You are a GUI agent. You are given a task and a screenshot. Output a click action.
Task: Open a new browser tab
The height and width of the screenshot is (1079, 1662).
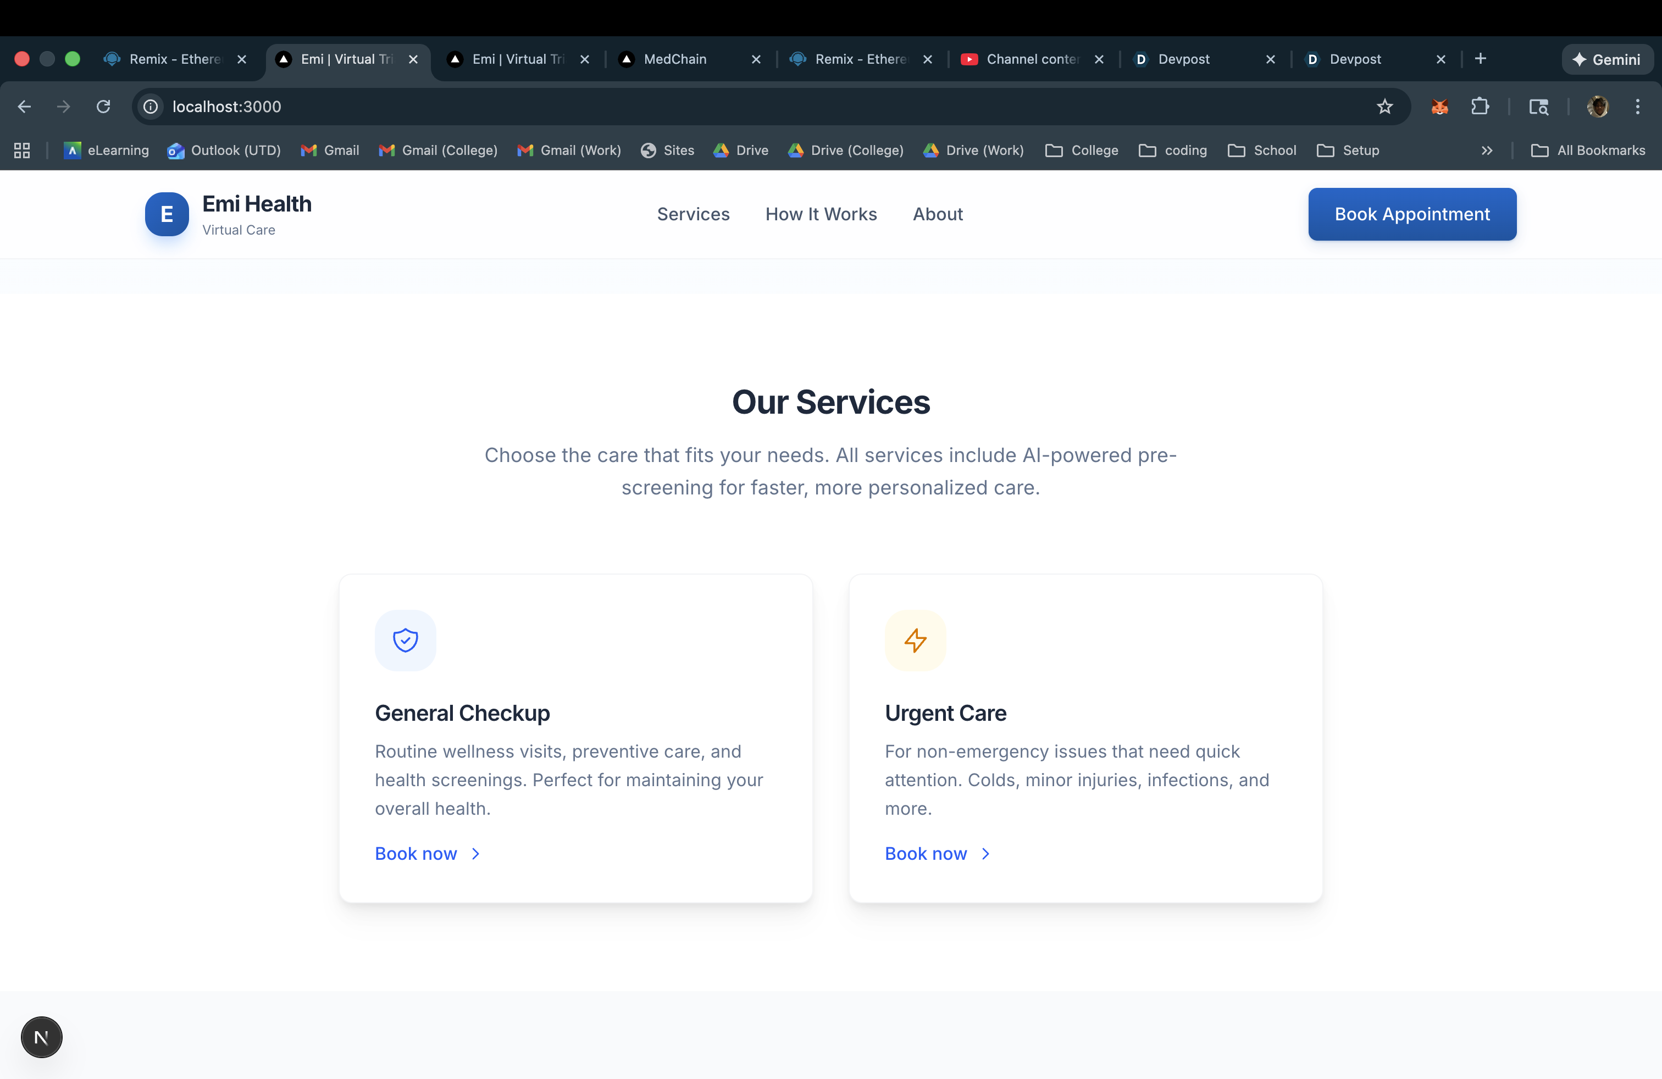(1480, 59)
